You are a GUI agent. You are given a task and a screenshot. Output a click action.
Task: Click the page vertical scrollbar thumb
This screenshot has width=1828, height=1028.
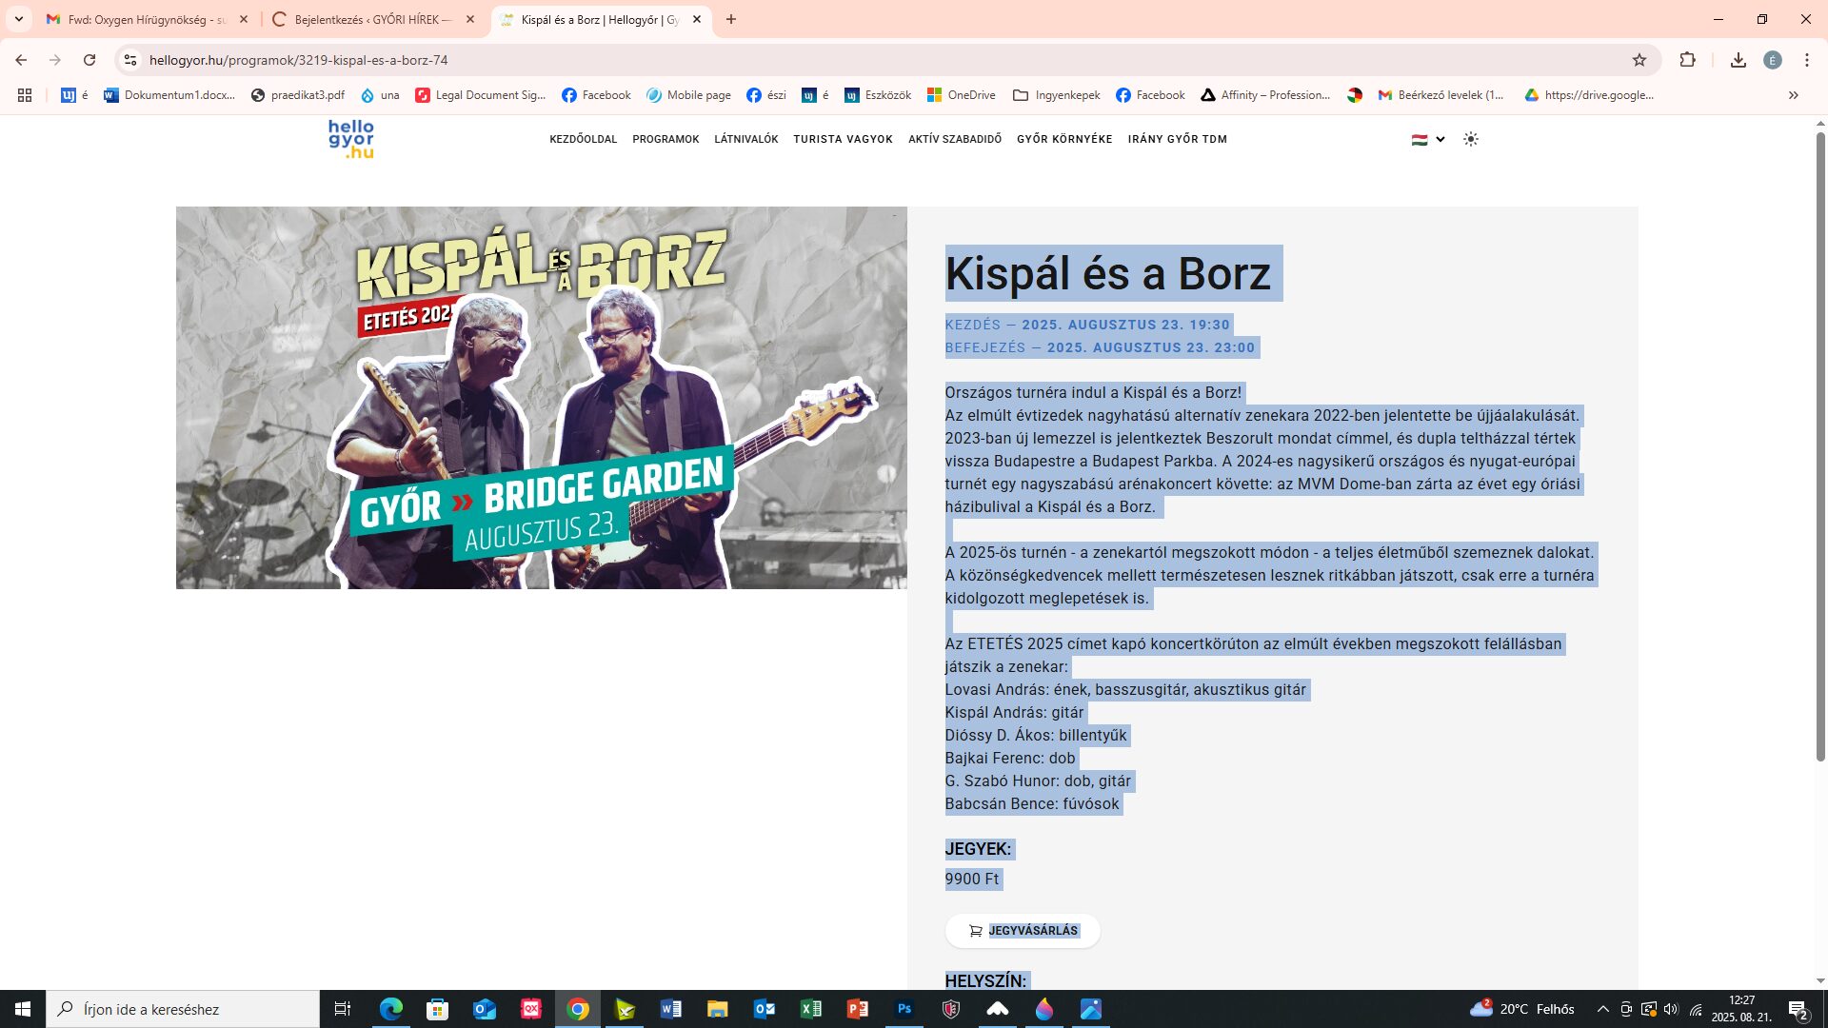pyautogui.click(x=1820, y=445)
